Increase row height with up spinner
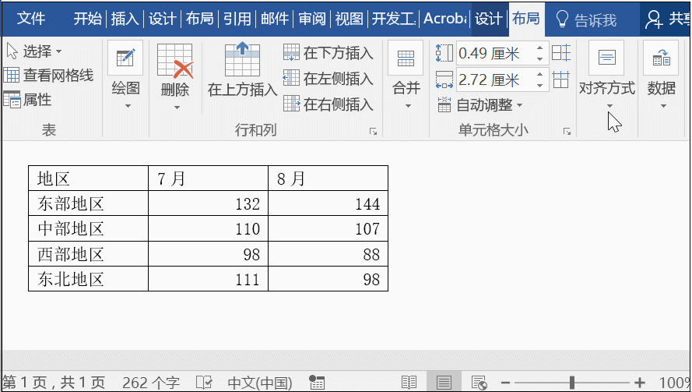This screenshot has height=392, width=692. 539,48
